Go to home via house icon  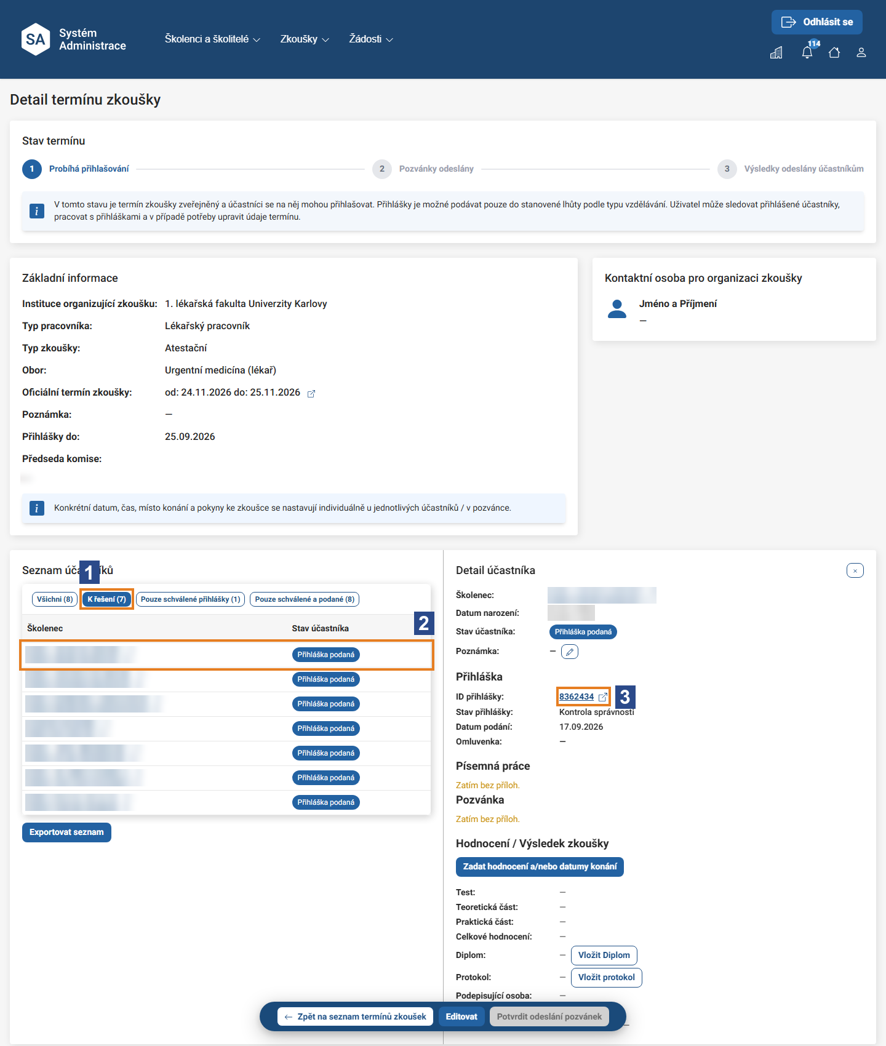tap(834, 53)
